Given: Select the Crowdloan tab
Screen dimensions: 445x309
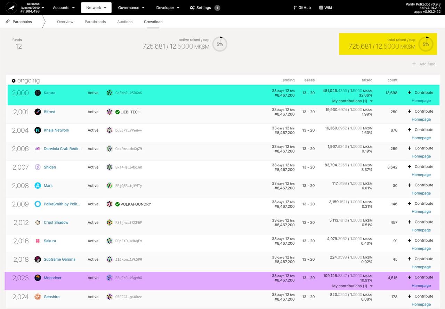Looking at the screenshot, I should click(x=153, y=22).
